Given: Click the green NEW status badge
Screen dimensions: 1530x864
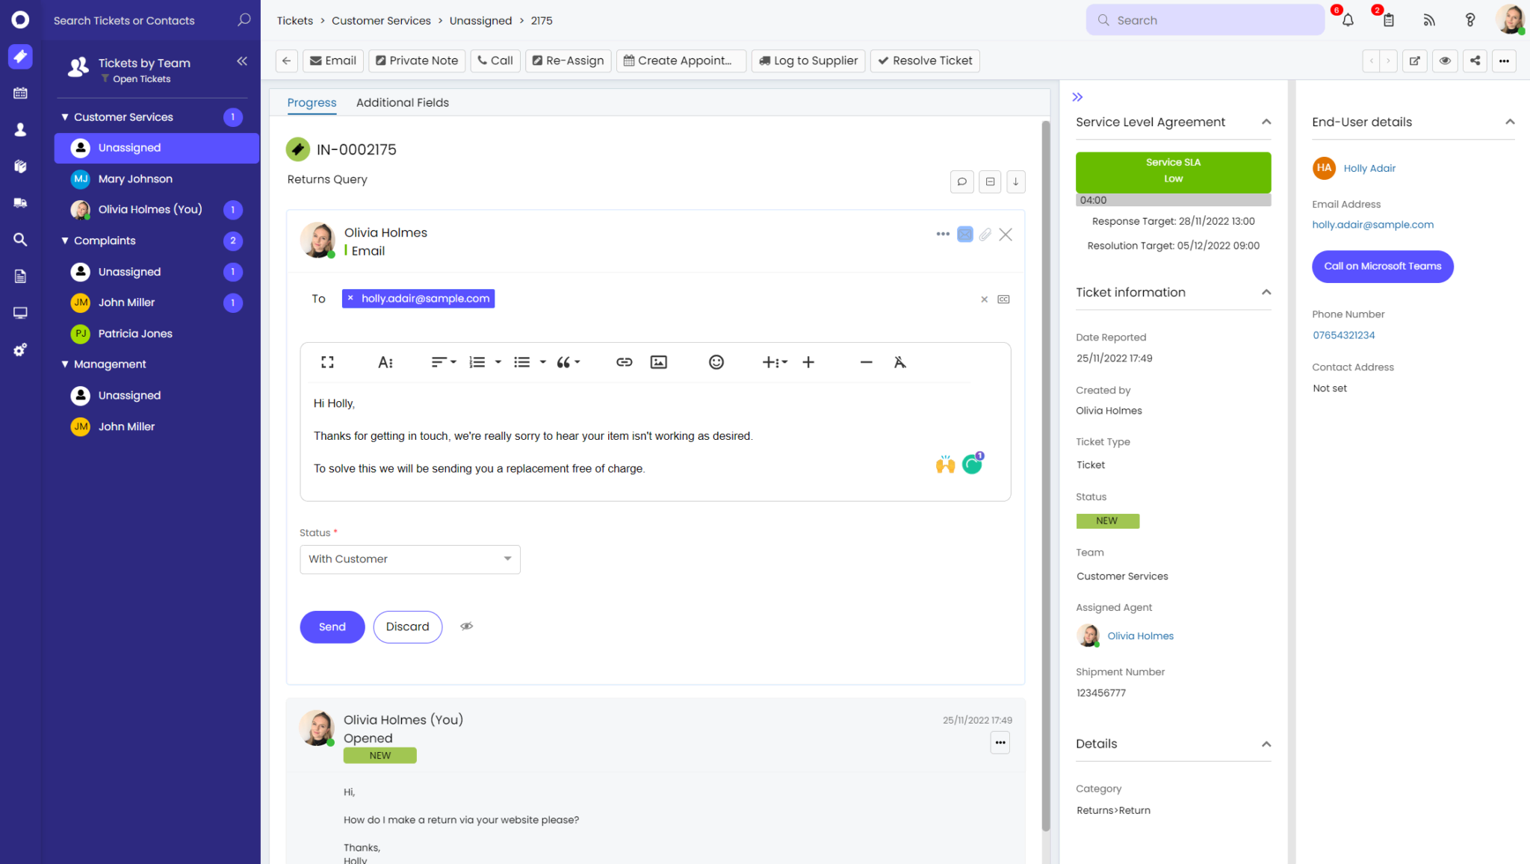Looking at the screenshot, I should point(1108,521).
